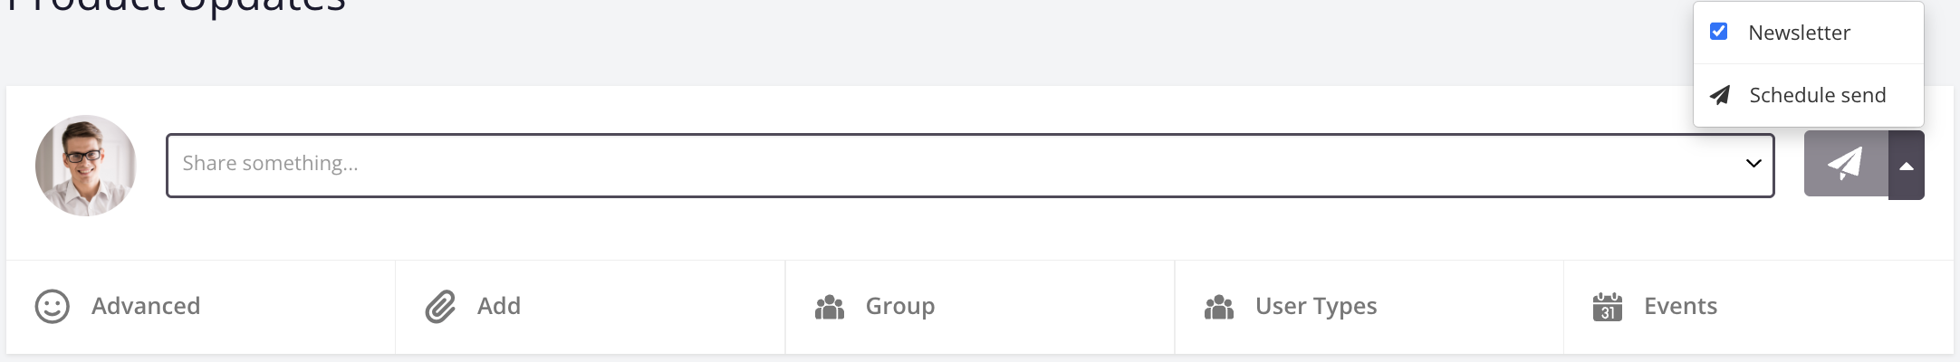1960x362 pixels.
Task: Click the Group people icon
Action: [830, 308]
